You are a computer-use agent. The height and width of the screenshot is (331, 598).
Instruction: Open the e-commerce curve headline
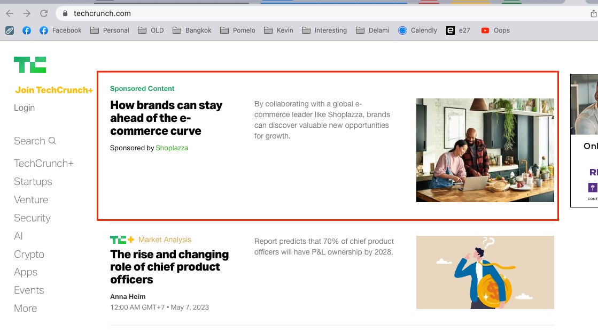[x=166, y=118]
